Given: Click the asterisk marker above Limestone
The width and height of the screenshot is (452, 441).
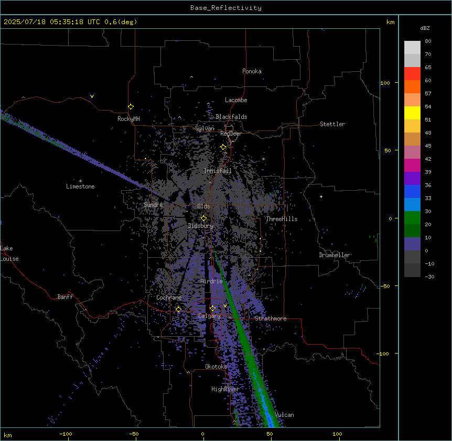Looking at the screenshot, I should coord(80,181).
